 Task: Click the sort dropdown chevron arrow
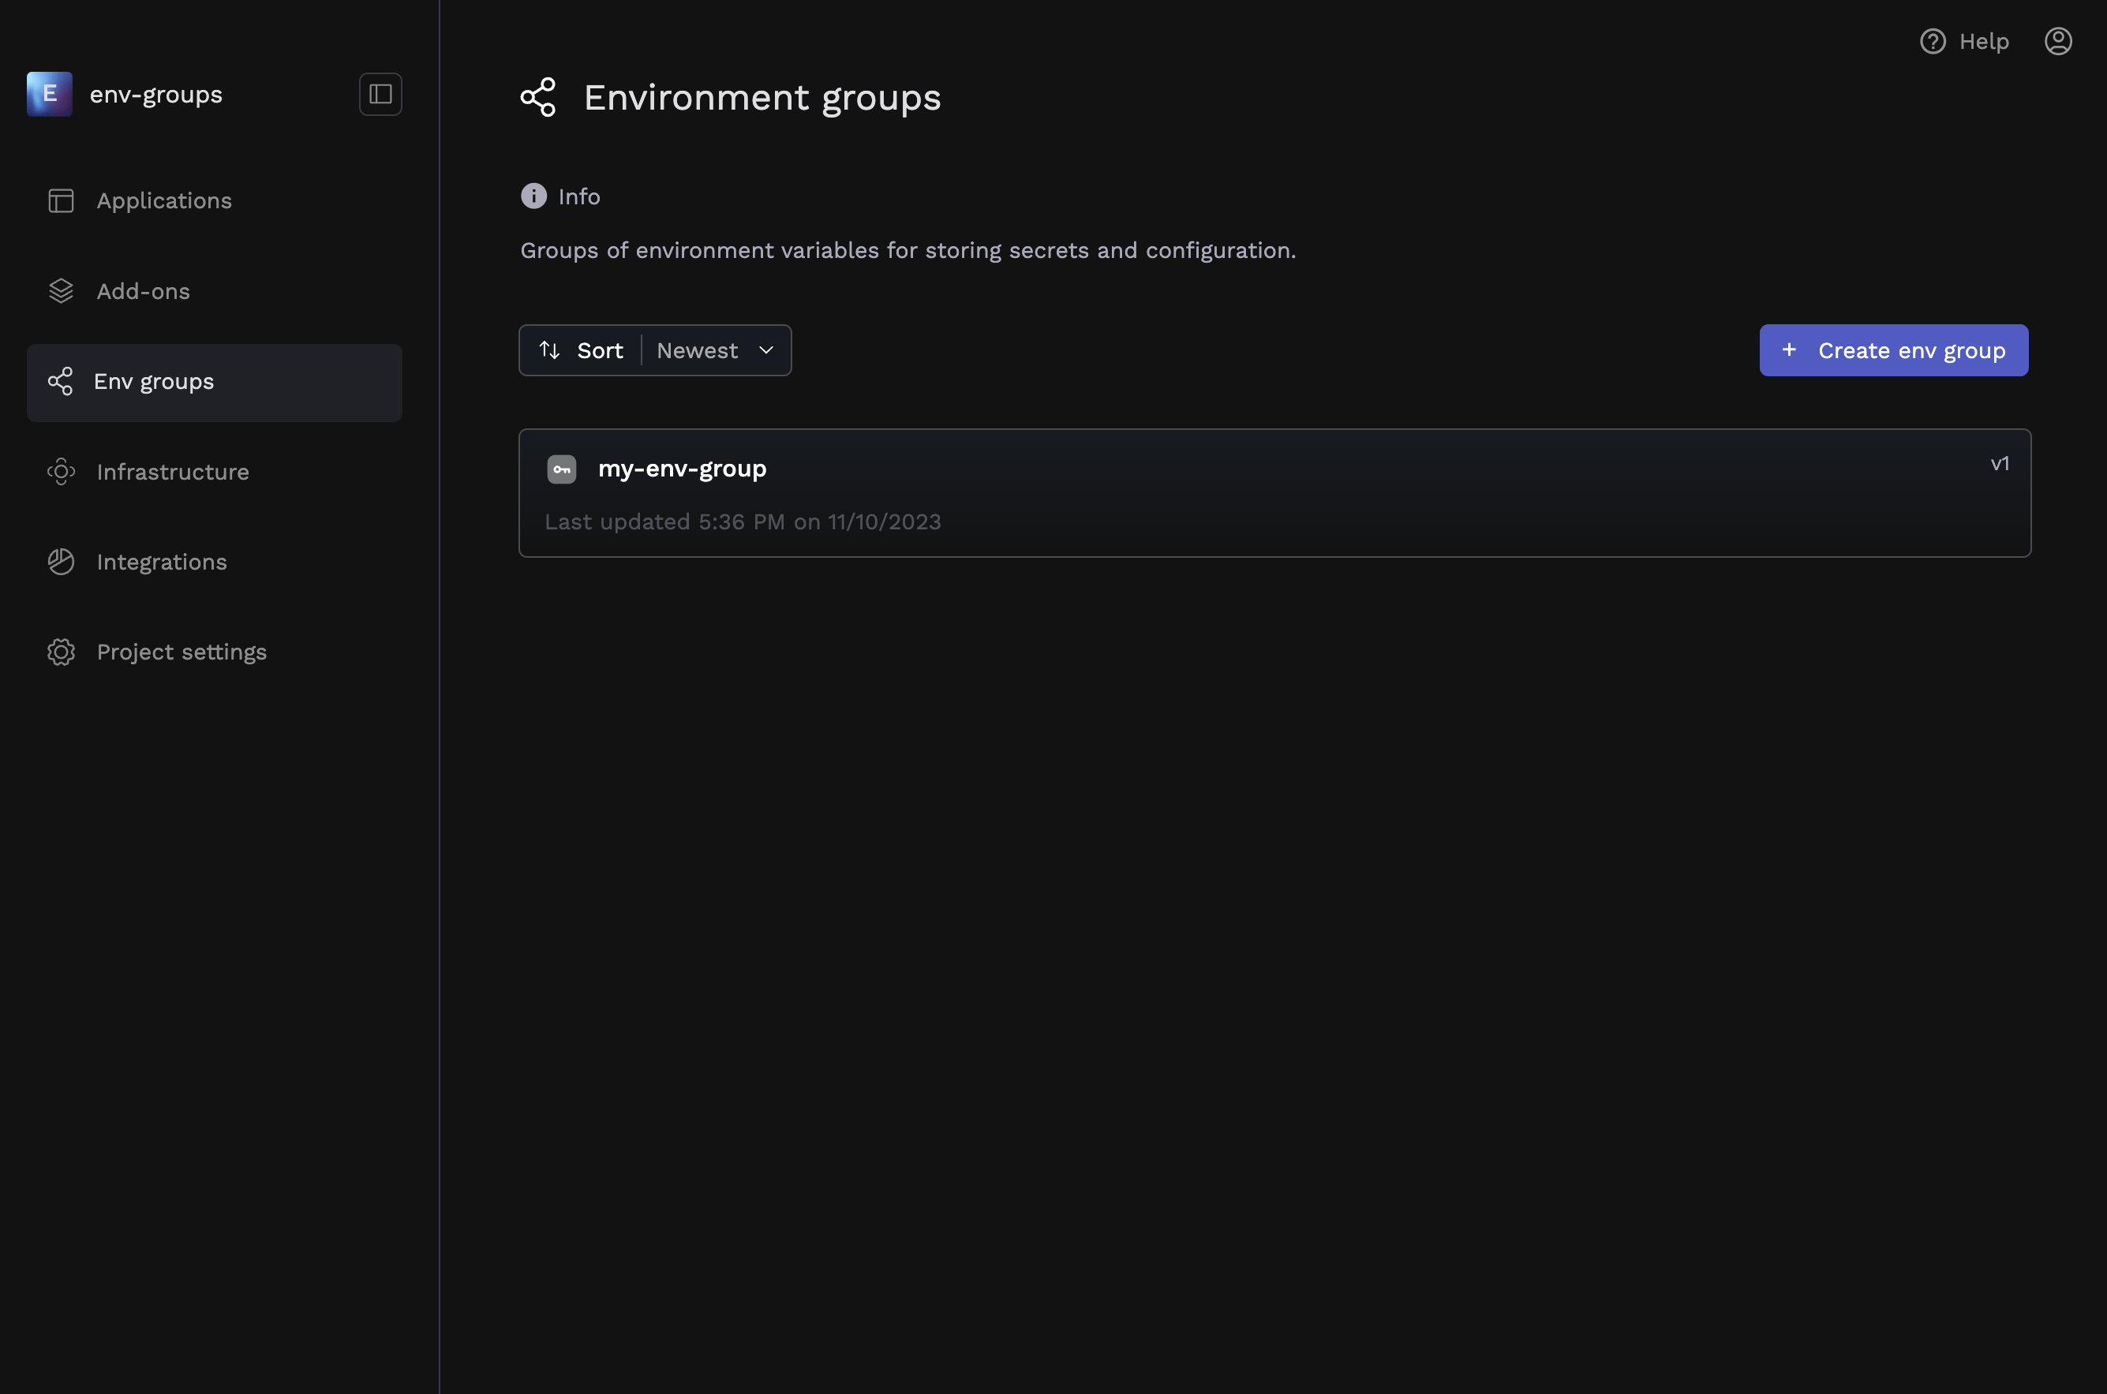(765, 350)
